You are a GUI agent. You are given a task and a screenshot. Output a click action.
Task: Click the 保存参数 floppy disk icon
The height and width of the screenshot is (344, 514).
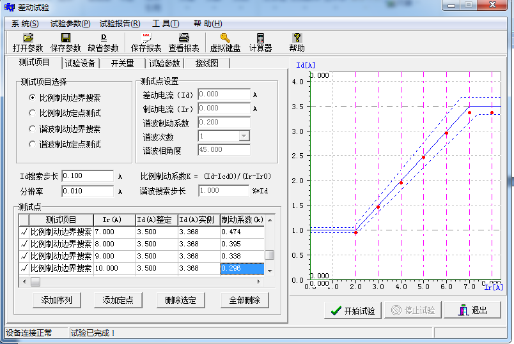(x=66, y=38)
